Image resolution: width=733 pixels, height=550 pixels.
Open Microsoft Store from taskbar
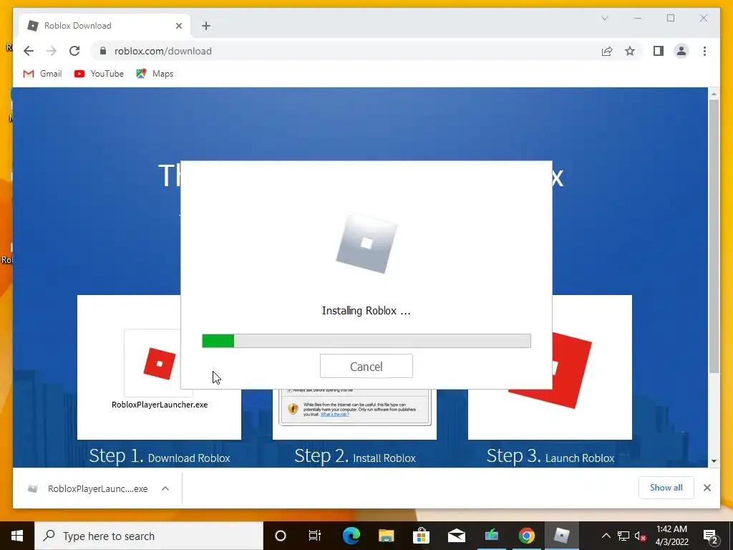click(x=421, y=536)
